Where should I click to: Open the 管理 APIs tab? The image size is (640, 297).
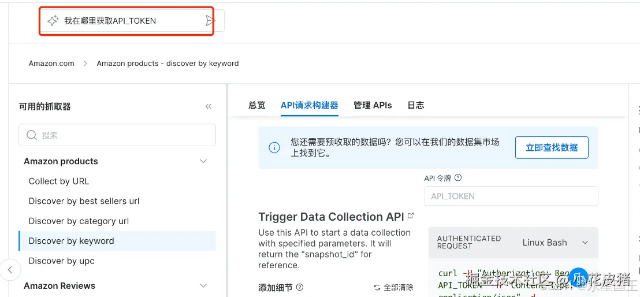coord(373,105)
